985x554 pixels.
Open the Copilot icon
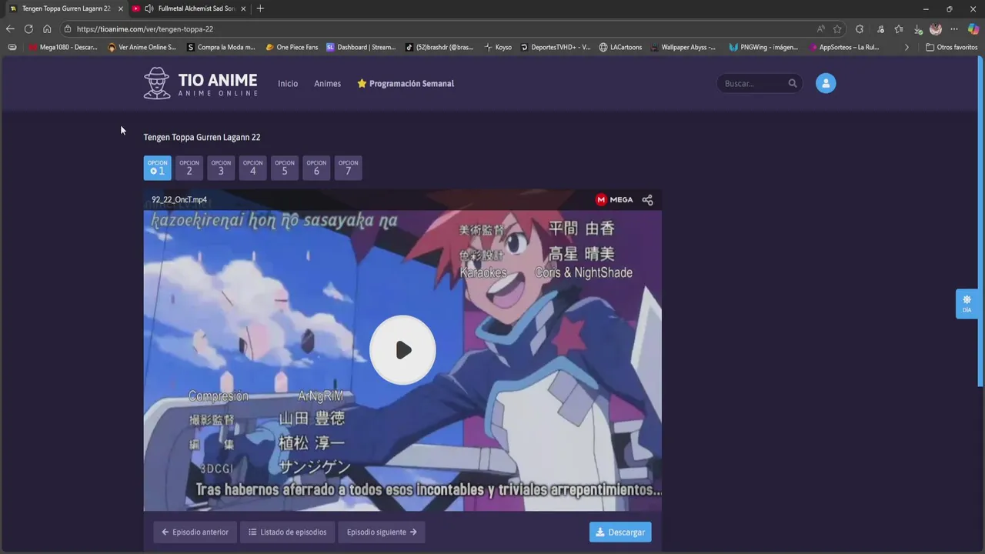(974, 29)
